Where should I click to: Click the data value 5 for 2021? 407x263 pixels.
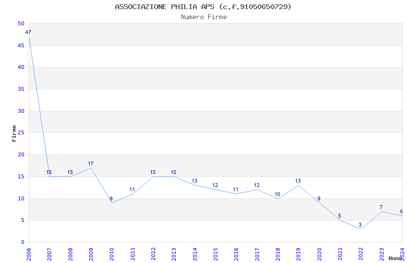click(339, 216)
